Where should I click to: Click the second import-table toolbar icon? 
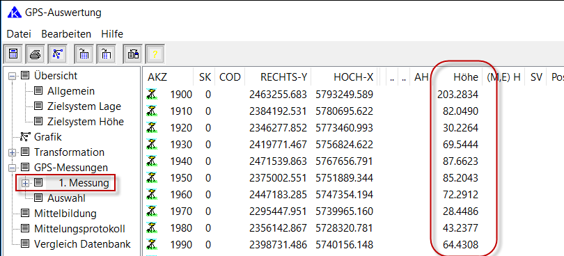click(x=106, y=54)
